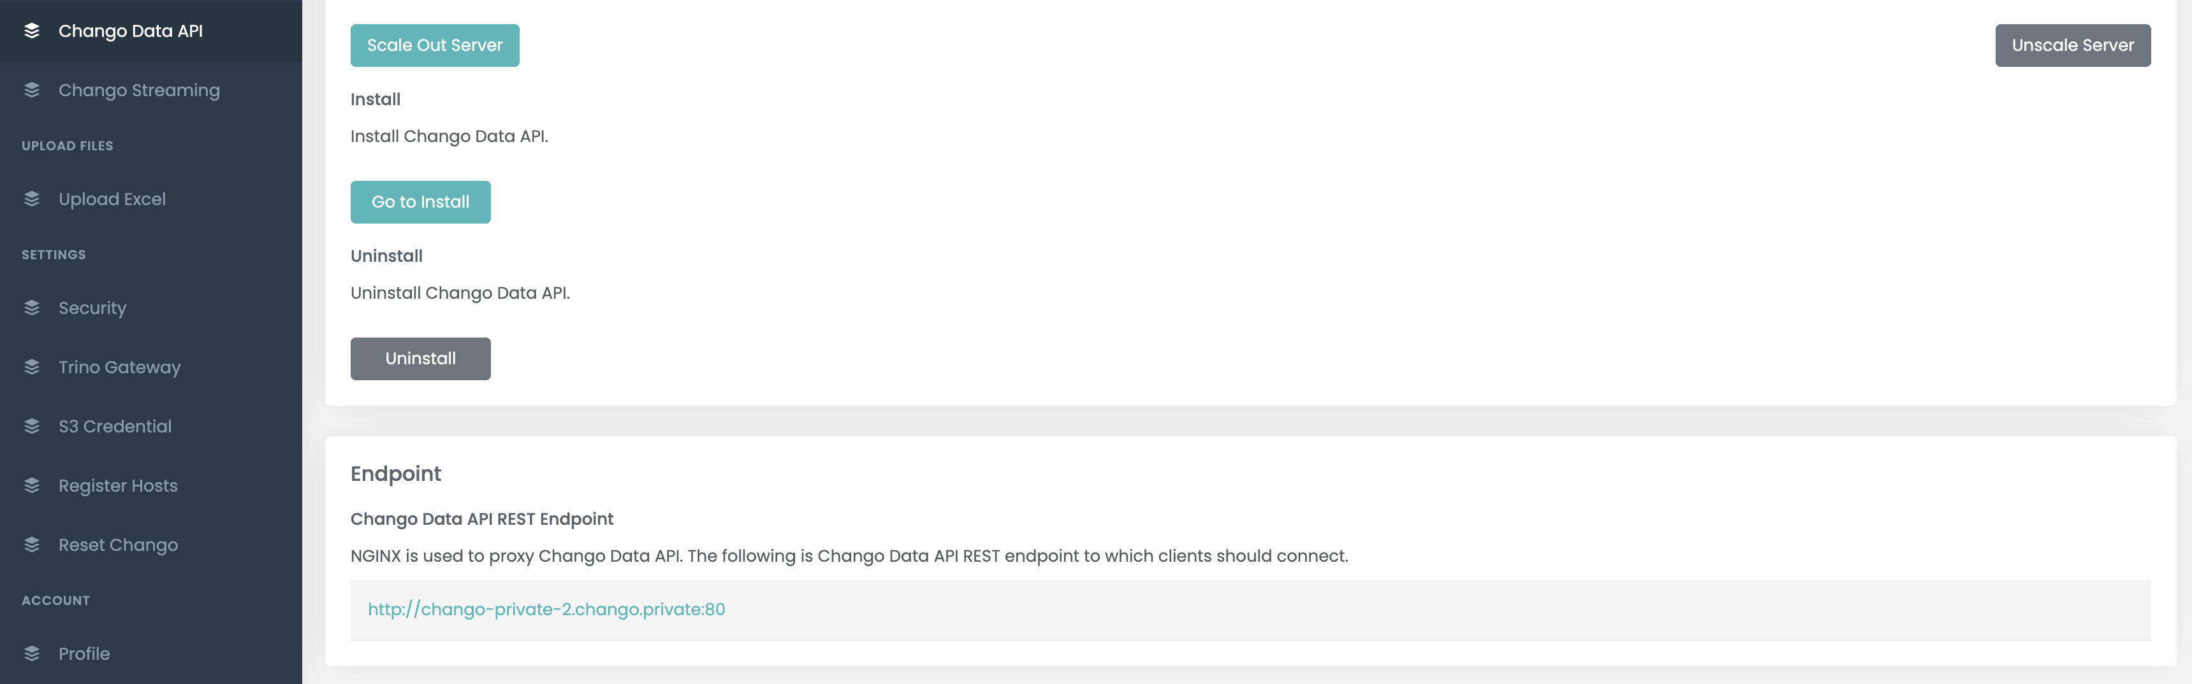
Task: Click the Scale Out Server button
Action: 435,45
